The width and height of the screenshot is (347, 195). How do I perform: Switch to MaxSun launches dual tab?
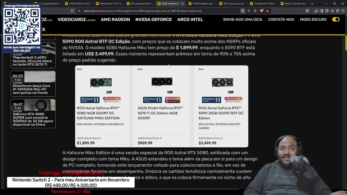point(293,4)
